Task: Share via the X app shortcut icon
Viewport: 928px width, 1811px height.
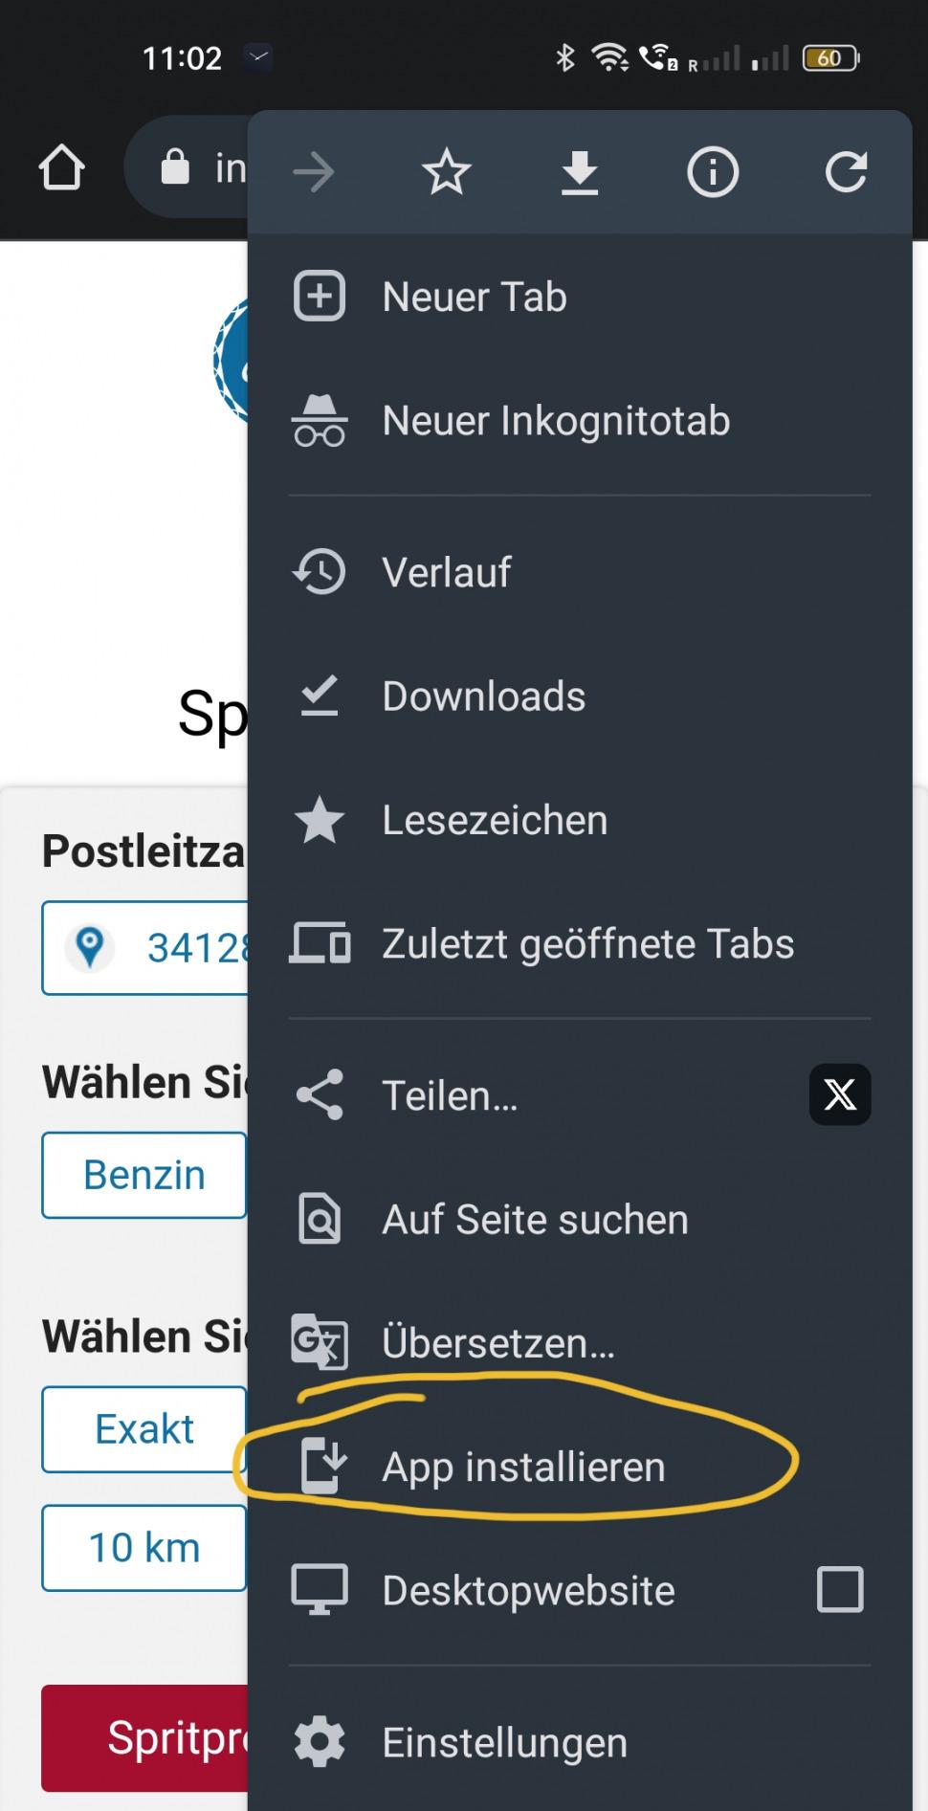Action: (839, 1094)
